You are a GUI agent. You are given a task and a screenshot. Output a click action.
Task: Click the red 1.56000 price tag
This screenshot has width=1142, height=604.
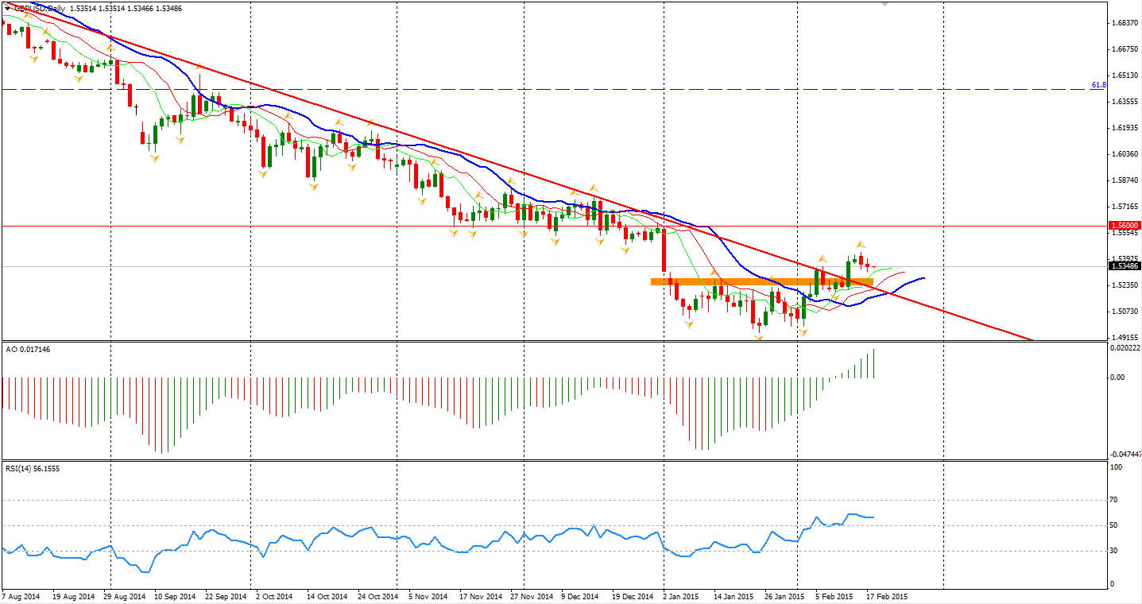(1124, 226)
